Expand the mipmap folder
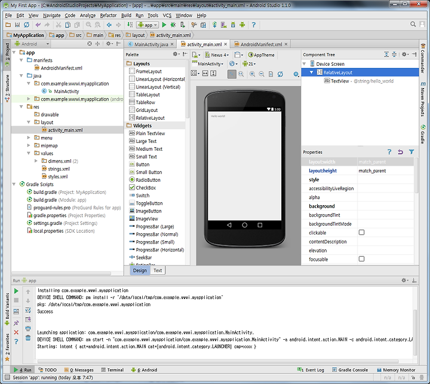 click(29, 145)
